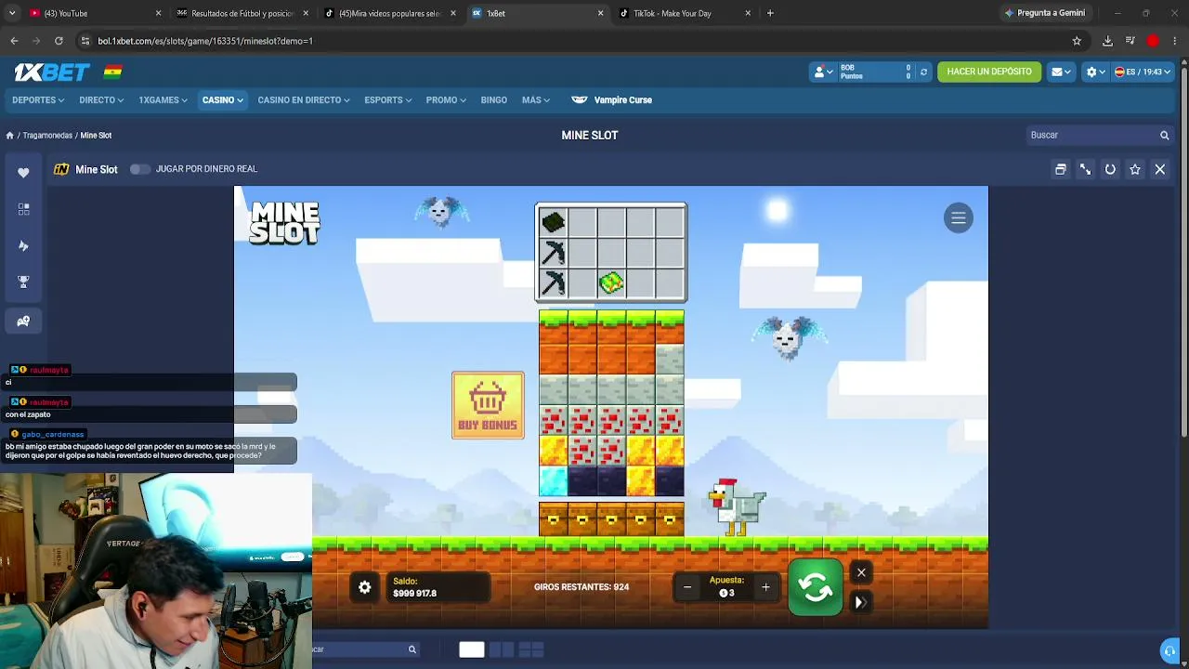Expand the Esports menu
The image size is (1189, 669).
387,100
